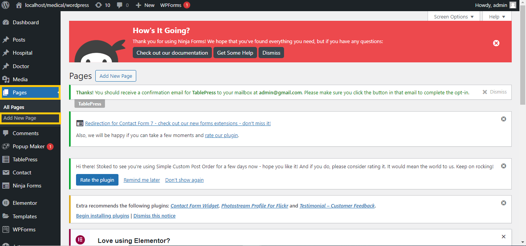Close the Simple Custom Post Order notice
Screen dimensions: 526x246
503,166
